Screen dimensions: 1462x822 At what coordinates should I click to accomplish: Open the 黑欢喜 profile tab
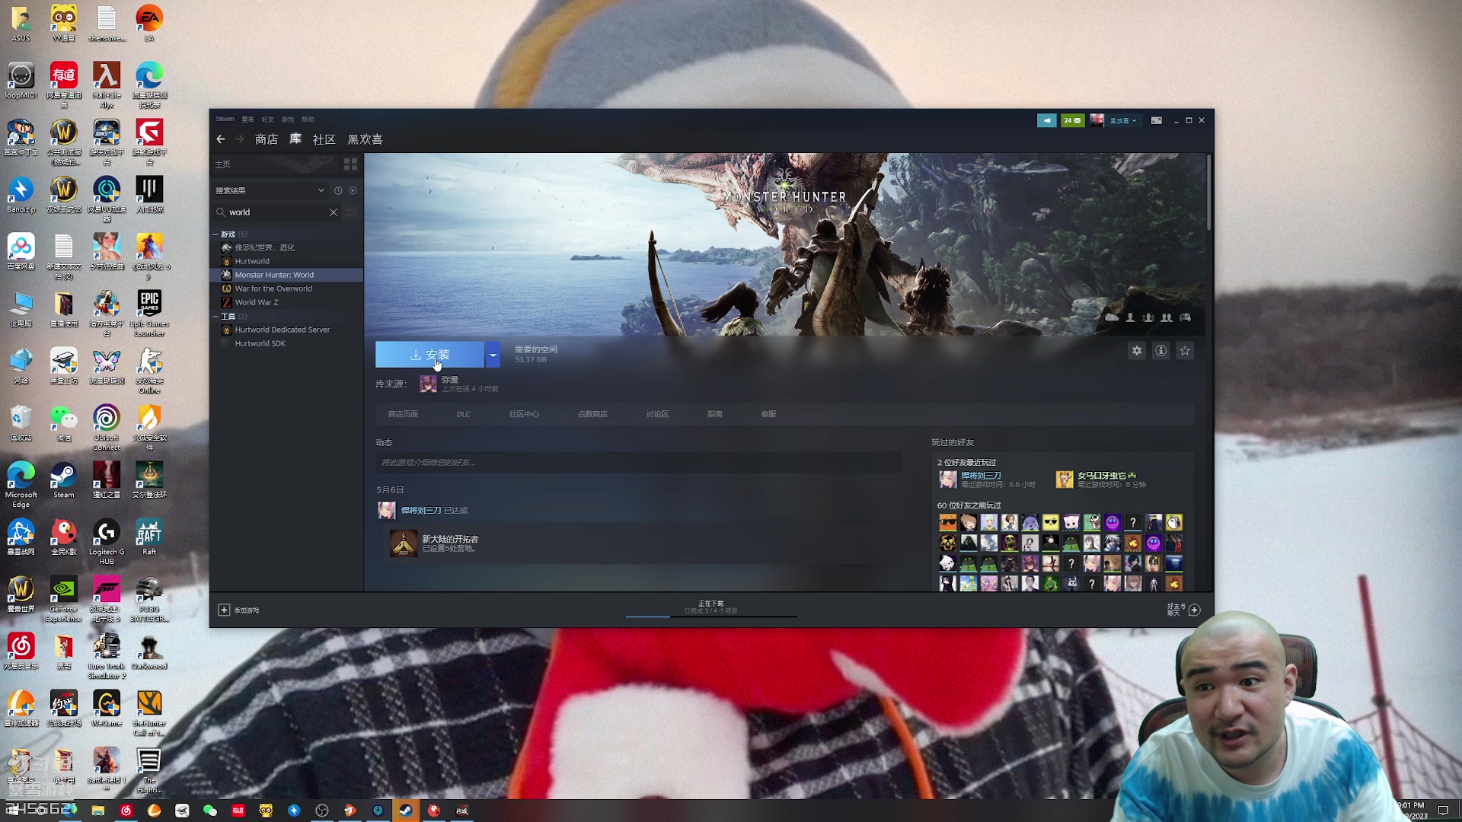click(365, 139)
